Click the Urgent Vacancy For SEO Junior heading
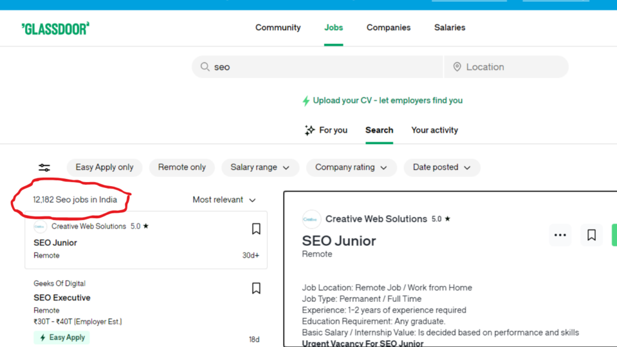 tap(362, 343)
